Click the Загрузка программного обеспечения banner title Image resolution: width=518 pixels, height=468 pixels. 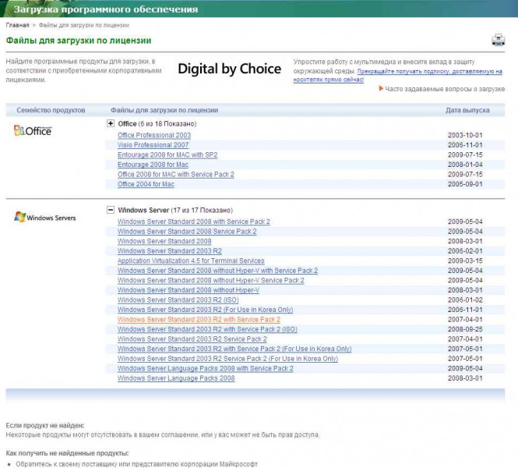click(106, 9)
